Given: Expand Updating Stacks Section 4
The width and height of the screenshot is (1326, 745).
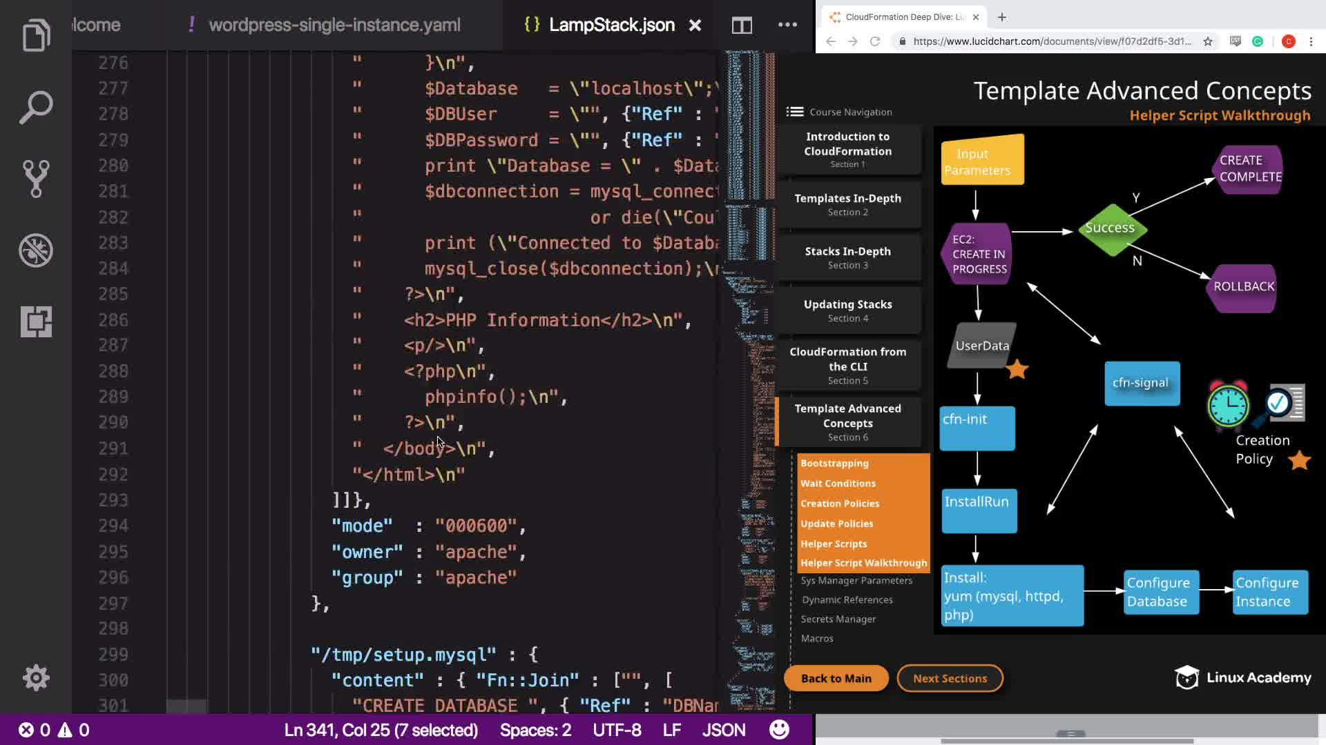Looking at the screenshot, I should click(x=847, y=310).
